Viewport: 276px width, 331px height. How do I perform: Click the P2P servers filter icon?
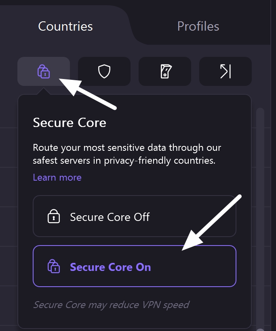point(164,71)
